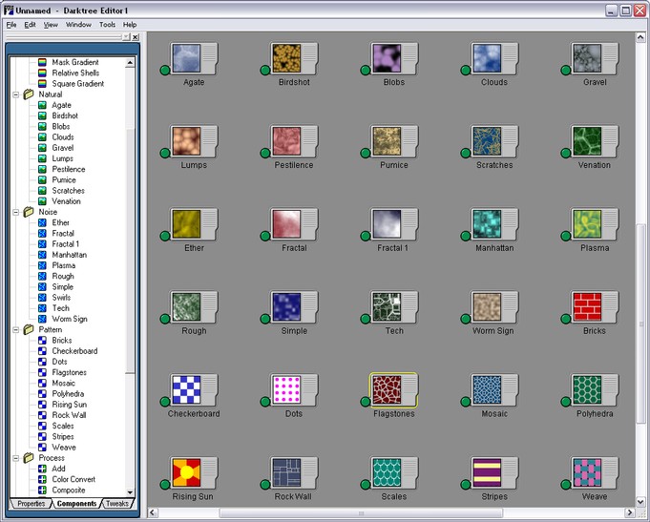Choose the Pumice component node
The height and width of the screenshot is (522, 650).
click(x=394, y=142)
